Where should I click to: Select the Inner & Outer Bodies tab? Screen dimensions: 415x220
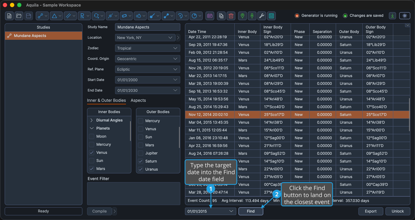pos(106,100)
